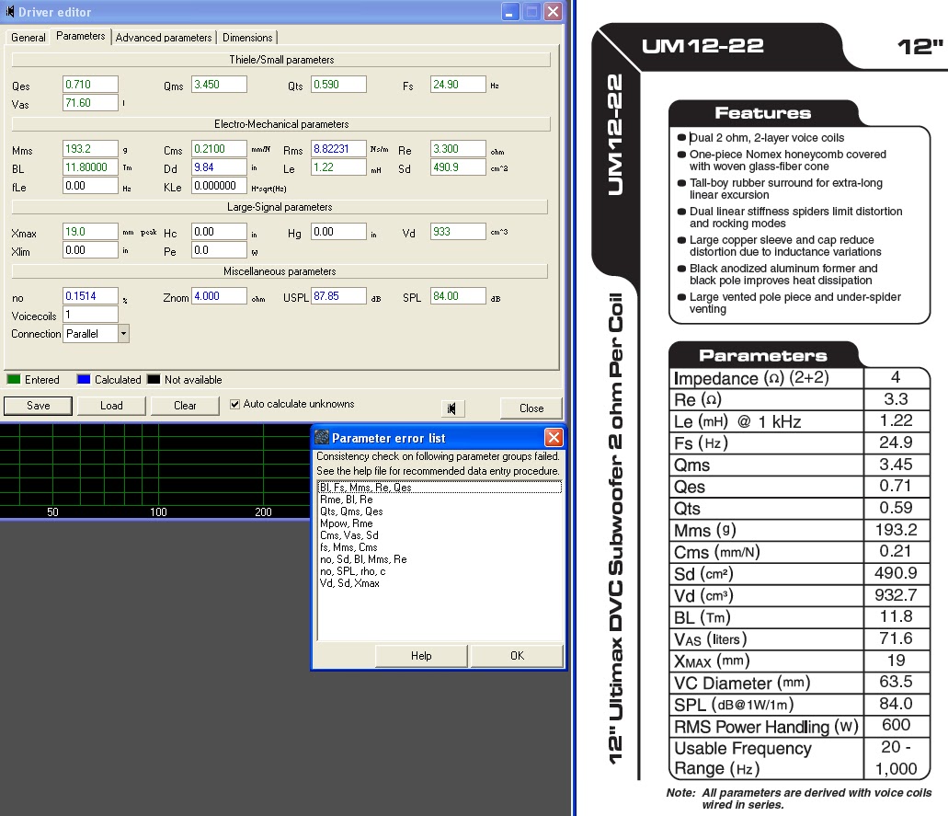
Task: Click the SPL field showing 84.00
Action: pos(458,296)
